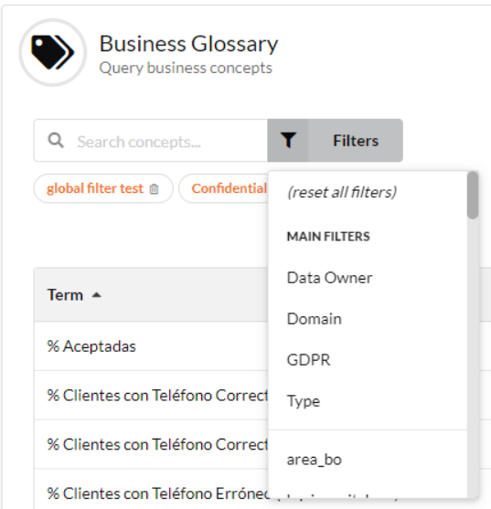This screenshot has height=509, width=491.
Task: Click the magnifier search icon
Action: 56,141
